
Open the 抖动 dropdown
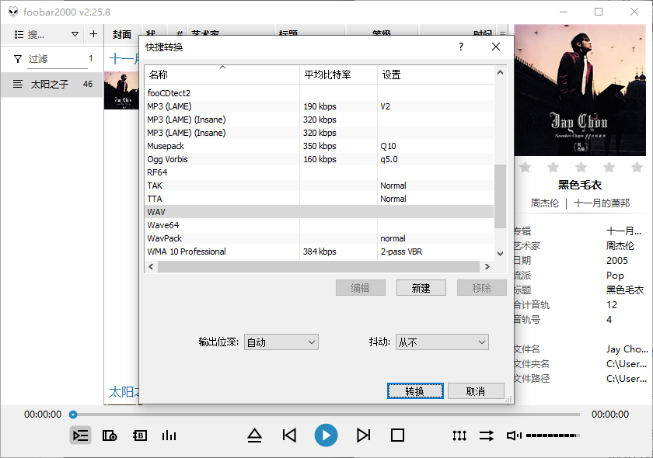point(442,342)
